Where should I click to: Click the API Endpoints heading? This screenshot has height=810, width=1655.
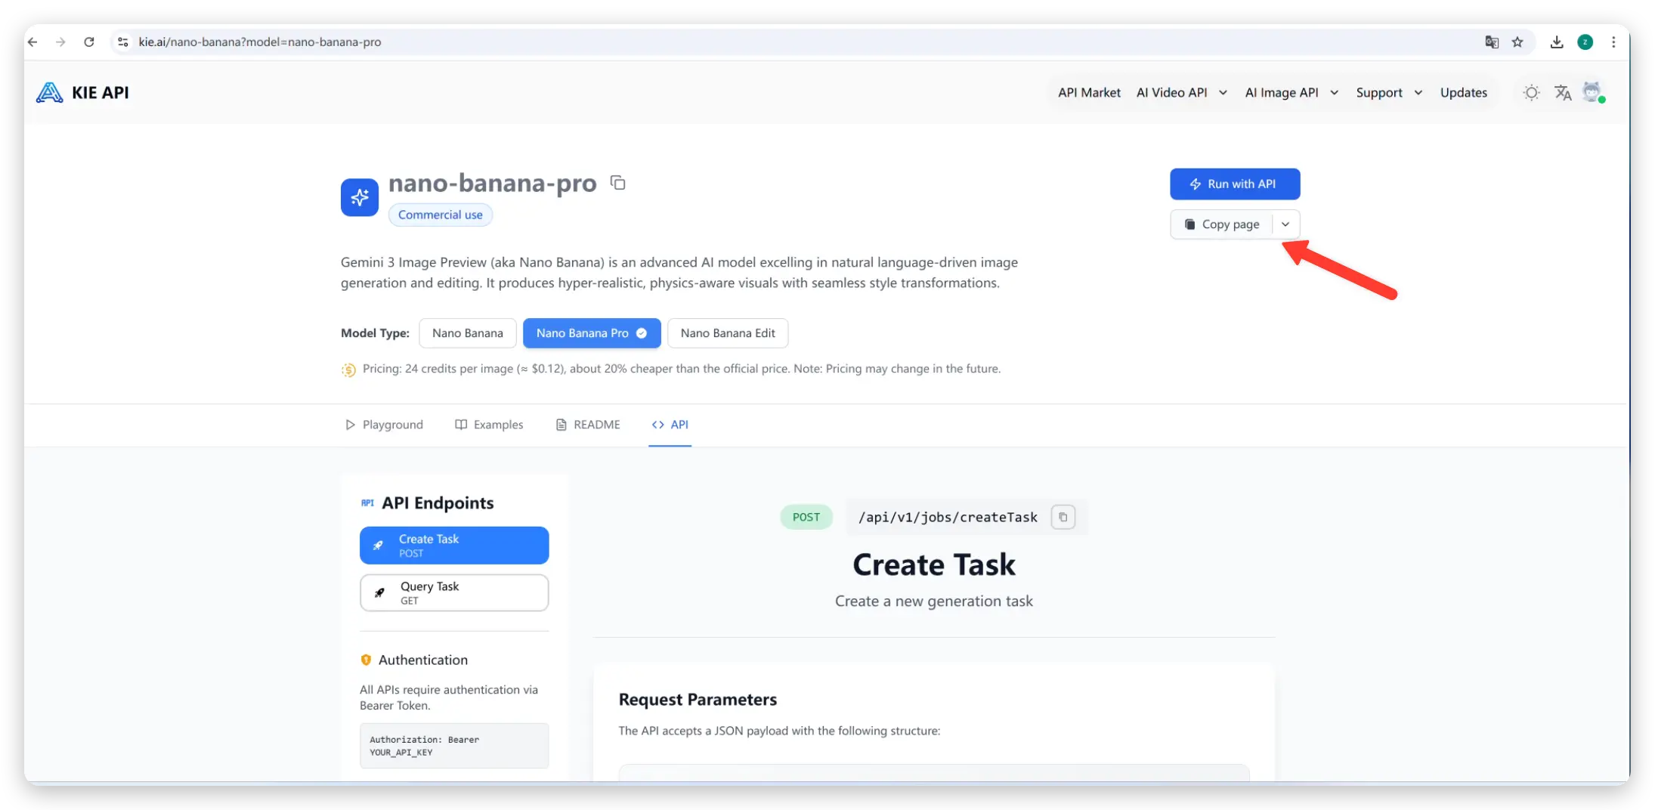click(438, 503)
